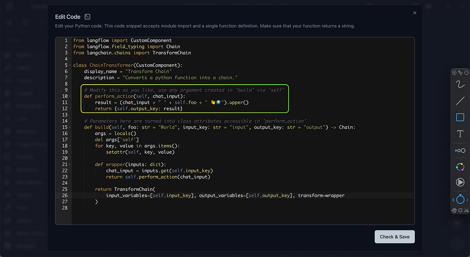The image size is (470, 257).
Task: Click the scissors cut tool
Action: point(466,210)
